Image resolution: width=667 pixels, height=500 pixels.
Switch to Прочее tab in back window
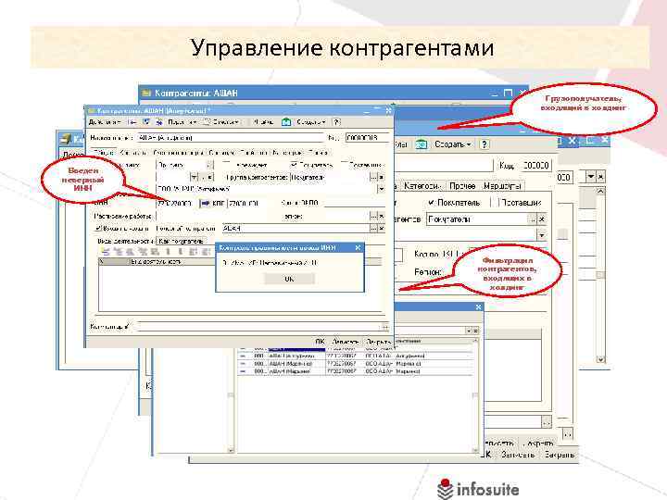click(462, 186)
